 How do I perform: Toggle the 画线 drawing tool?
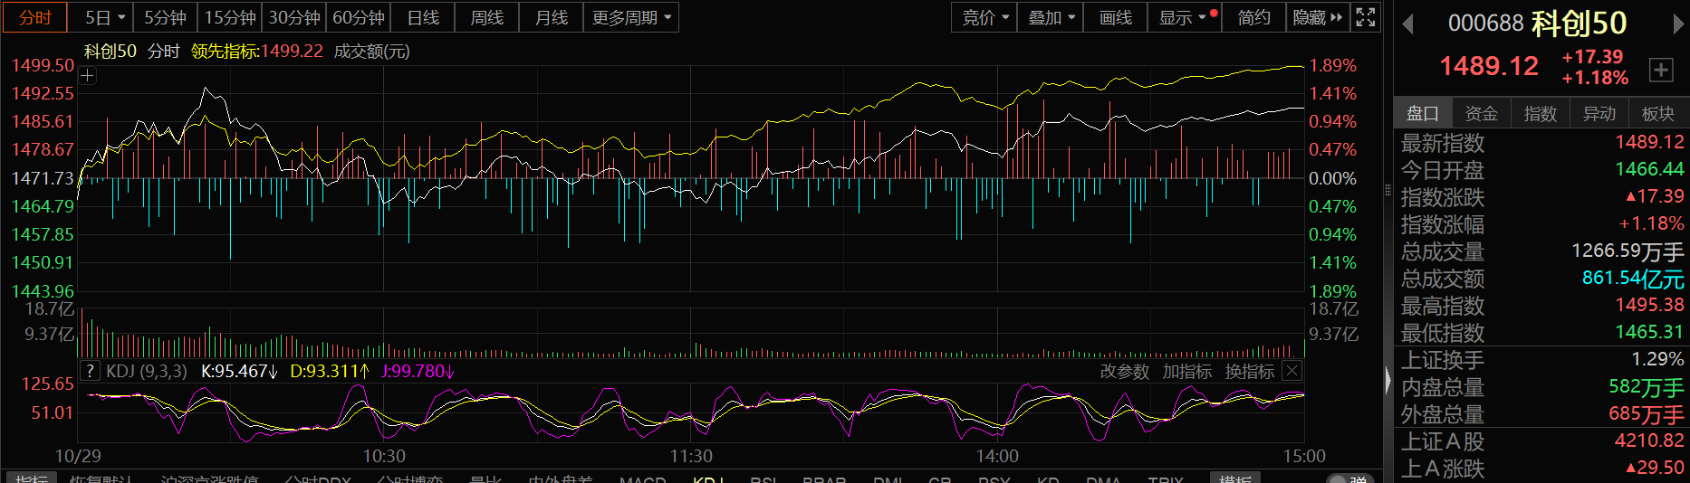click(1115, 17)
